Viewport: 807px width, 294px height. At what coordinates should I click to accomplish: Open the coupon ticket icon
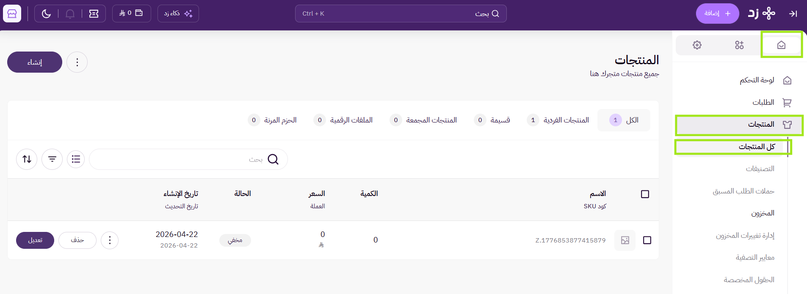94,14
